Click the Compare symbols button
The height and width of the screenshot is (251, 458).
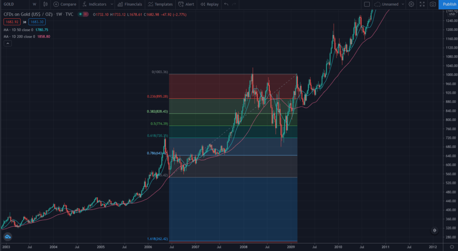(65, 4)
